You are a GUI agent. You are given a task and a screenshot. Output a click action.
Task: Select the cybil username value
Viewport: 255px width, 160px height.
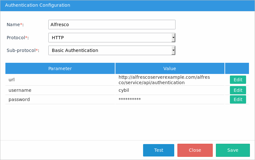click(125, 90)
